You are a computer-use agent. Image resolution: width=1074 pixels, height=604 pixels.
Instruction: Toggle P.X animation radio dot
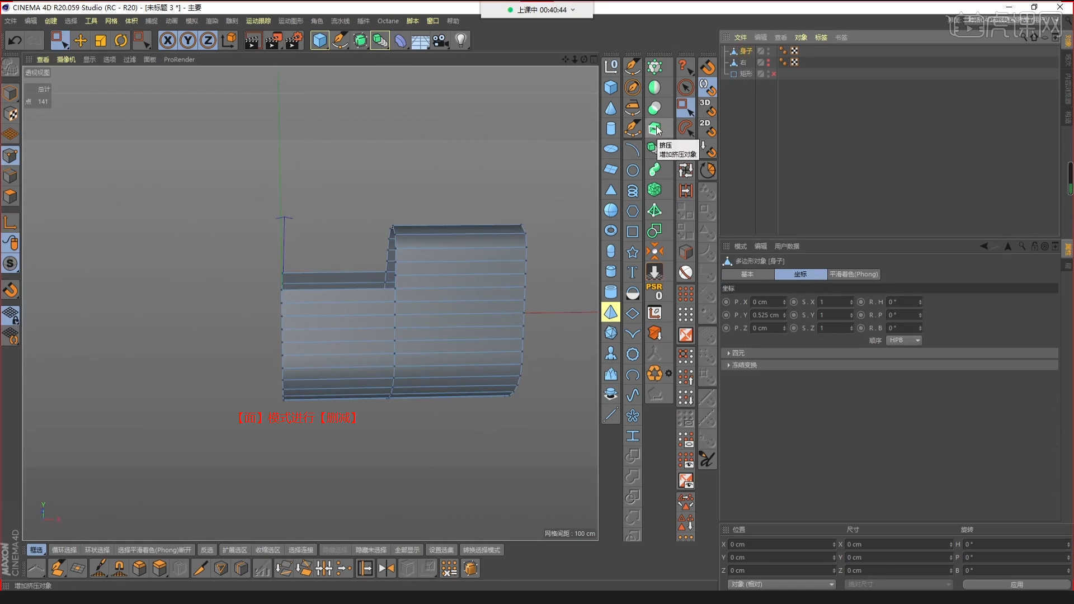pos(726,302)
